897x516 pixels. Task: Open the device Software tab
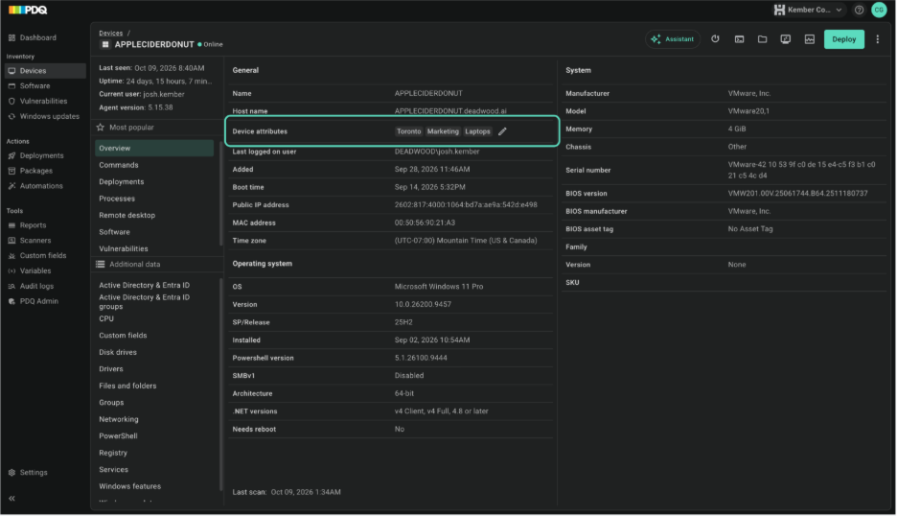114,232
